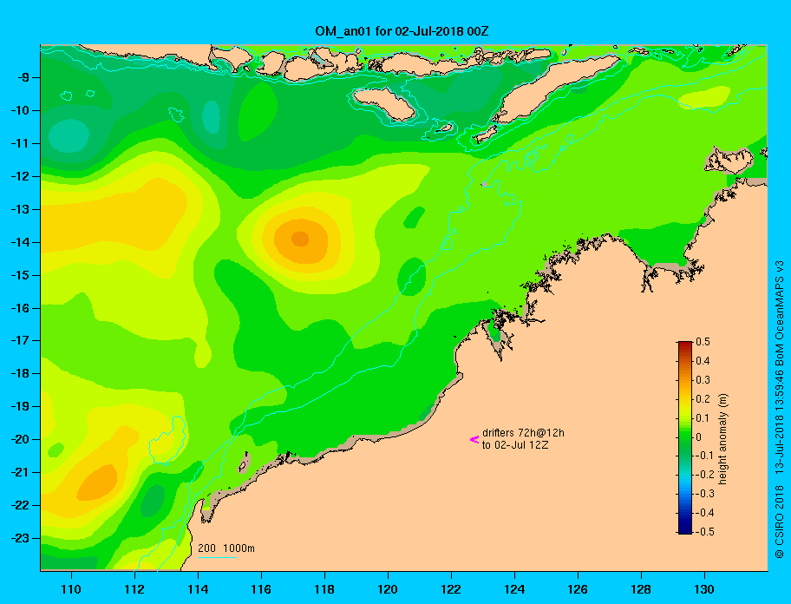This screenshot has width=791, height=604.
Task: Click latitude label -21 on the y-axis
Action: (x=21, y=473)
